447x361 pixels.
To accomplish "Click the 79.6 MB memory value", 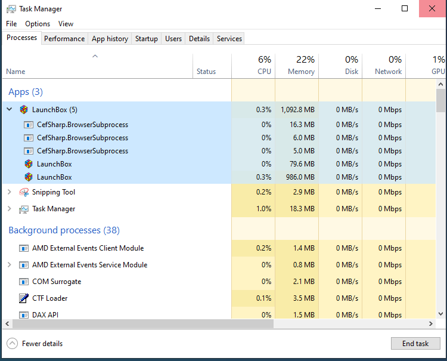I will click(x=302, y=164).
